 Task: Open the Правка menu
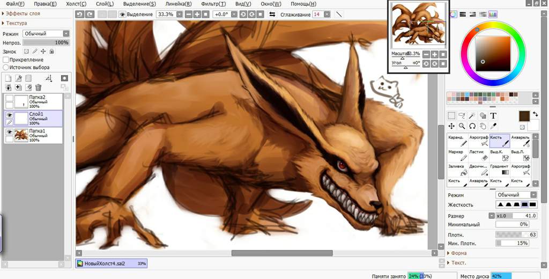pyautogui.click(x=45, y=4)
